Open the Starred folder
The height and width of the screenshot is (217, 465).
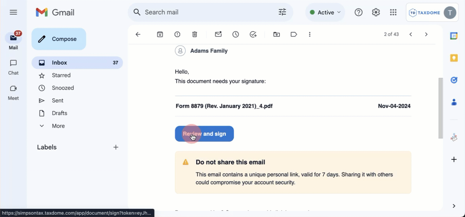(61, 75)
